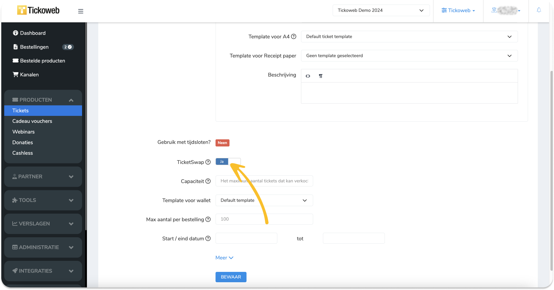Screen dimensions: 554x290
Task: Click the page vertical scrollbar
Action: [551, 170]
